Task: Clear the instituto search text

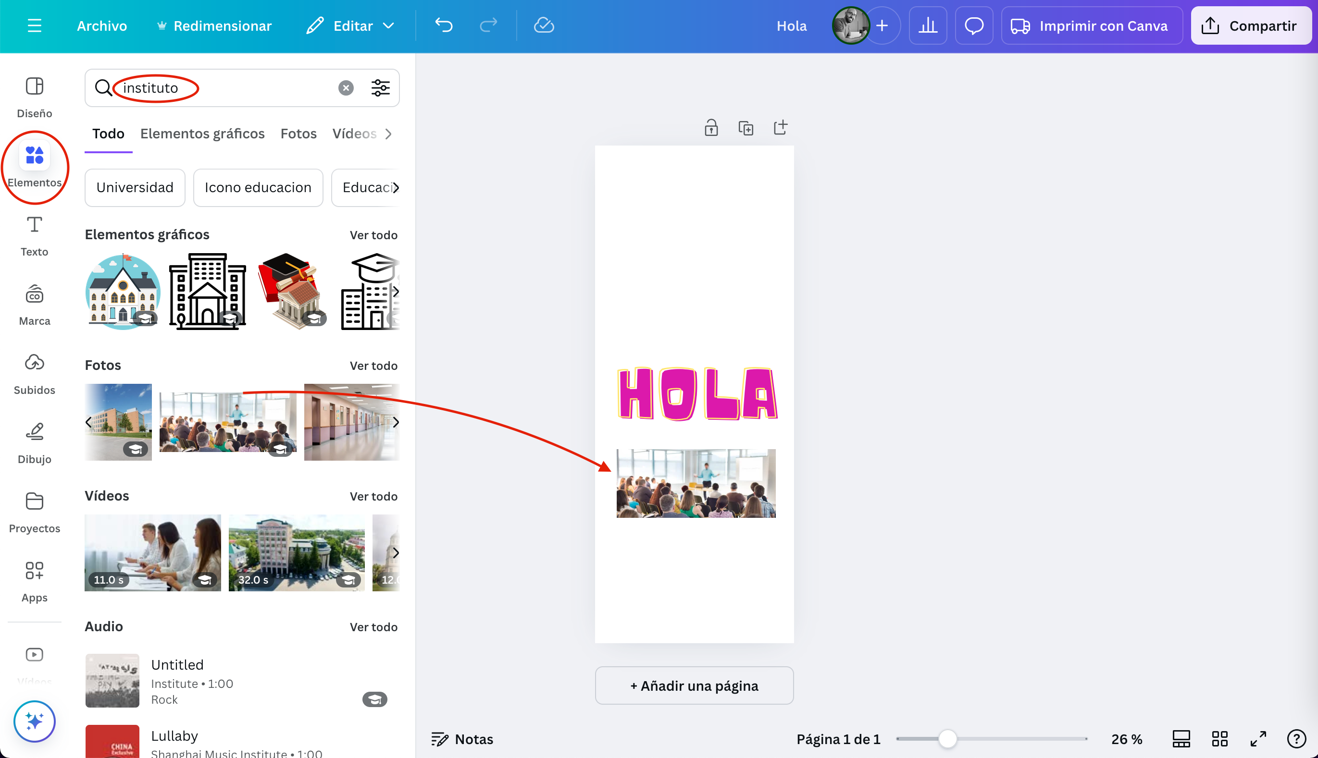Action: tap(346, 88)
